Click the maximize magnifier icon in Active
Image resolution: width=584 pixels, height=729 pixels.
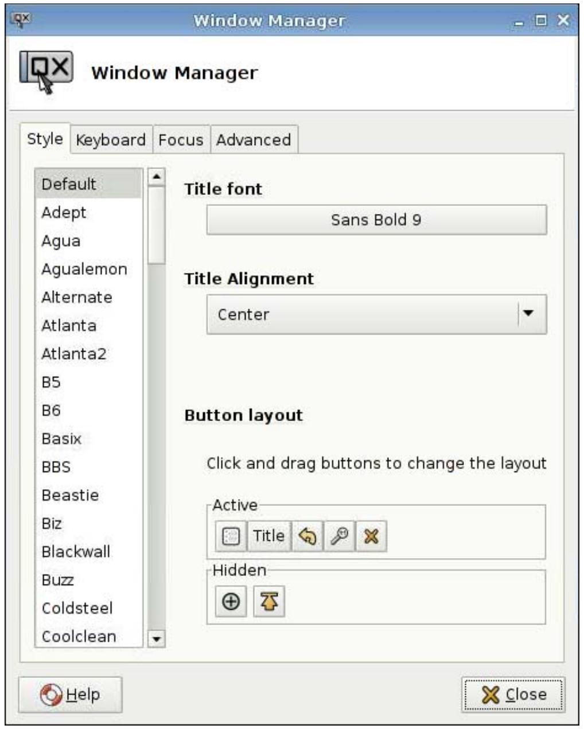[x=340, y=536]
